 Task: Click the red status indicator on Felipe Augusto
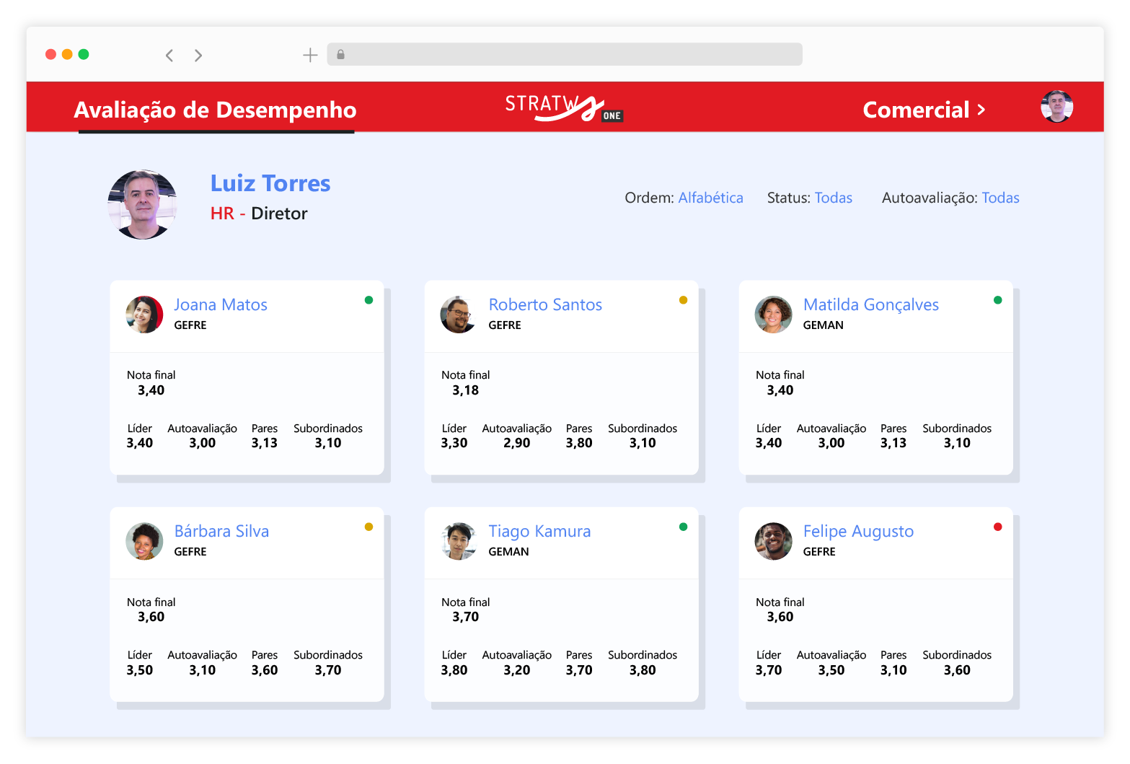click(x=998, y=527)
